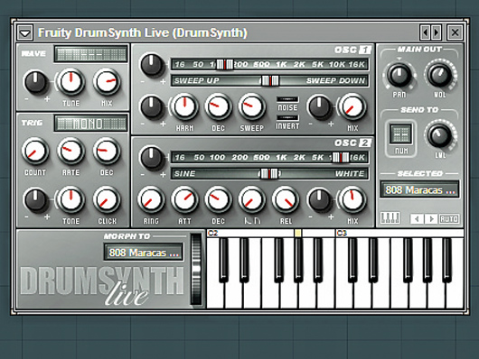479x359 pixels.
Task: Click the Main Out PAN knob
Action: click(x=399, y=75)
